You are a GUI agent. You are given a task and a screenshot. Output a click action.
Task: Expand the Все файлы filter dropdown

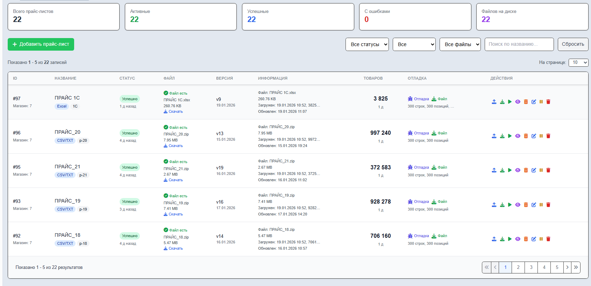click(x=460, y=44)
